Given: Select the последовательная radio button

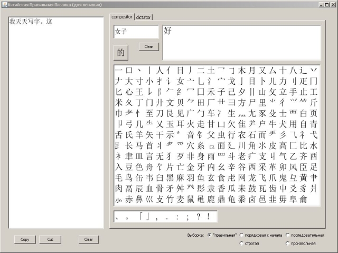Looking at the screenshot, I should click(287, 235).
